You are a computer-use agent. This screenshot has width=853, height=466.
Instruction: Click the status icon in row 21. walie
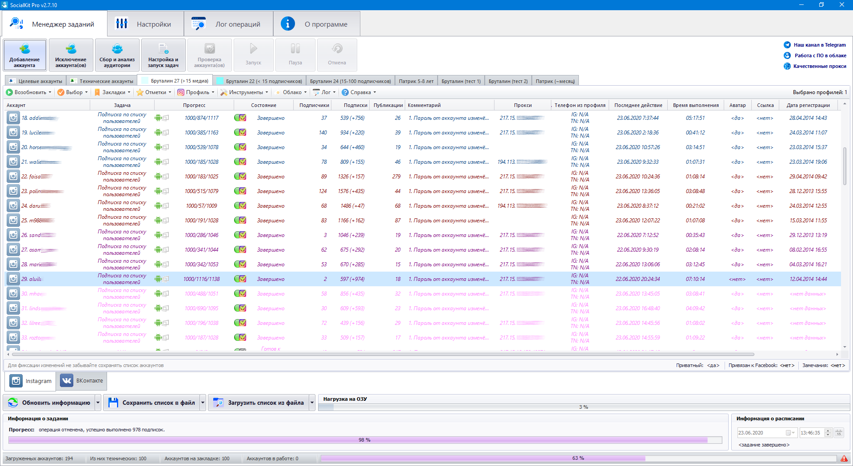240,162
